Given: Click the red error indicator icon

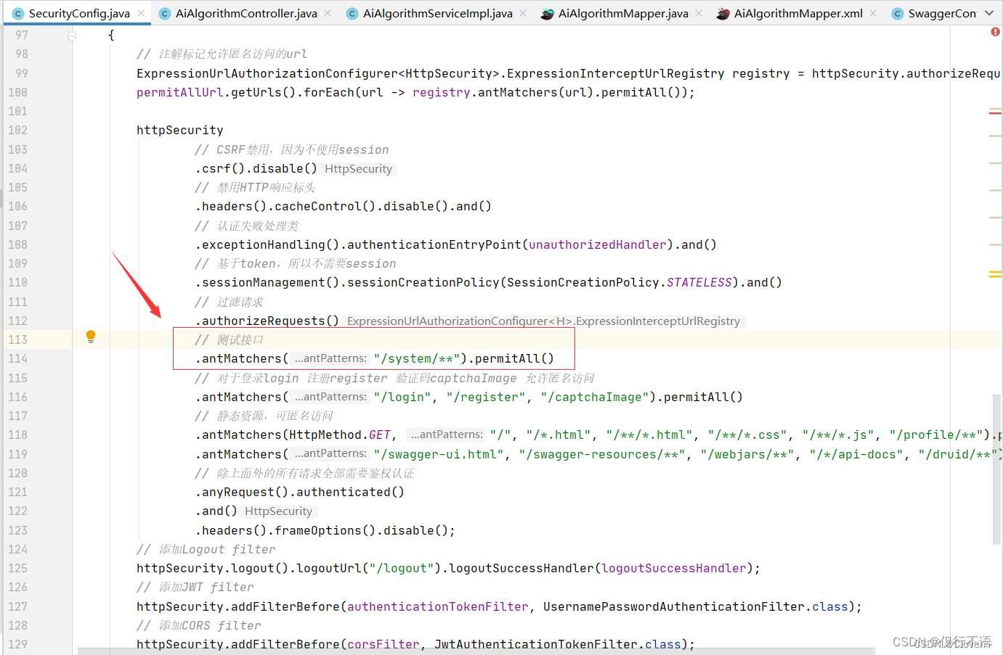Looking at the screenshot, I should point(995,32).
